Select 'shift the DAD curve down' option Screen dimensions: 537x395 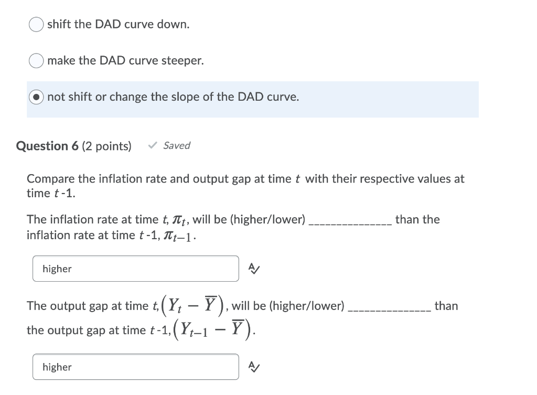[x=36, y=24]
